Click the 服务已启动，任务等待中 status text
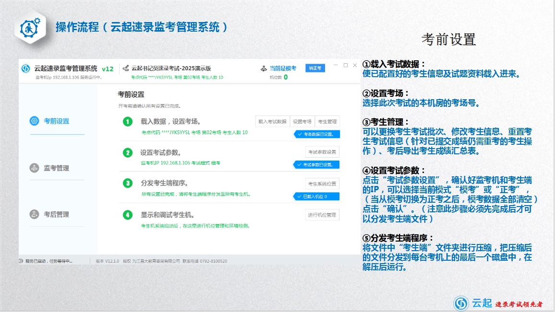This screenshot has width=555, height=312. click(x=49, y=261)
